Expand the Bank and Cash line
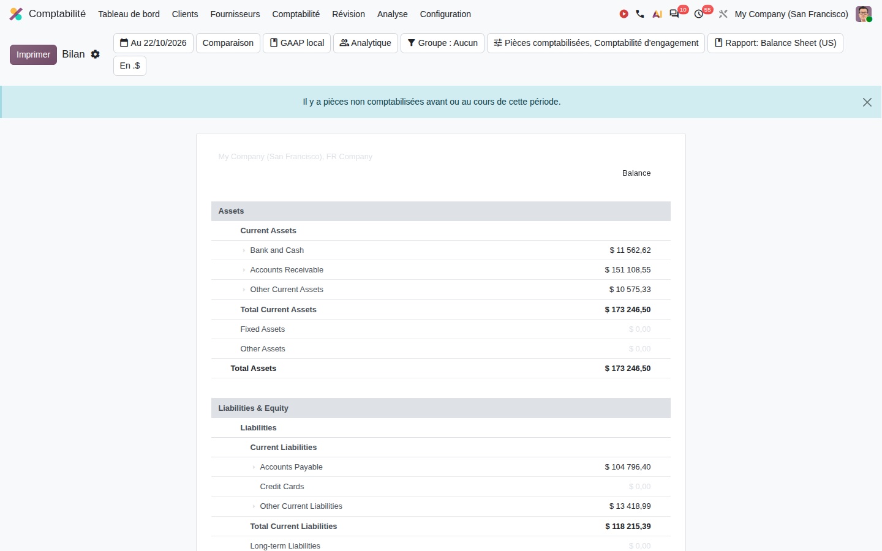Screen dimensions: 882x551 click(x=244, y=250)
